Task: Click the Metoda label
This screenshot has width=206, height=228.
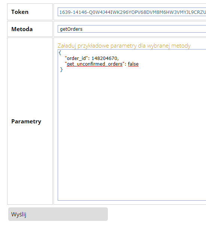Action: [22, 29]
